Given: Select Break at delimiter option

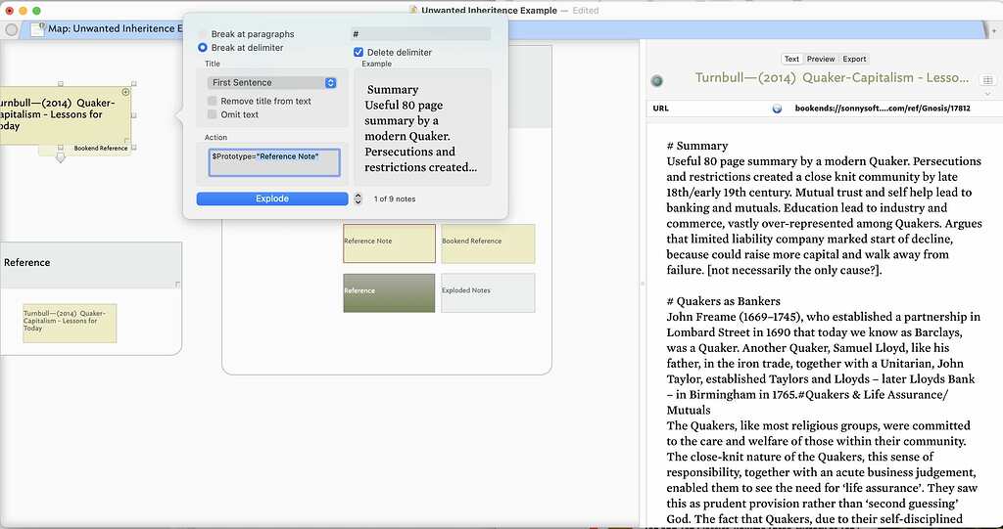Looking at the screenshot, I should (203, 47).
